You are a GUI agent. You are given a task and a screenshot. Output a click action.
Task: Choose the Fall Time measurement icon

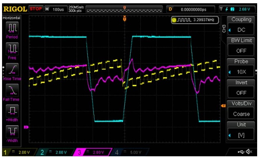[x=12, y=90]
